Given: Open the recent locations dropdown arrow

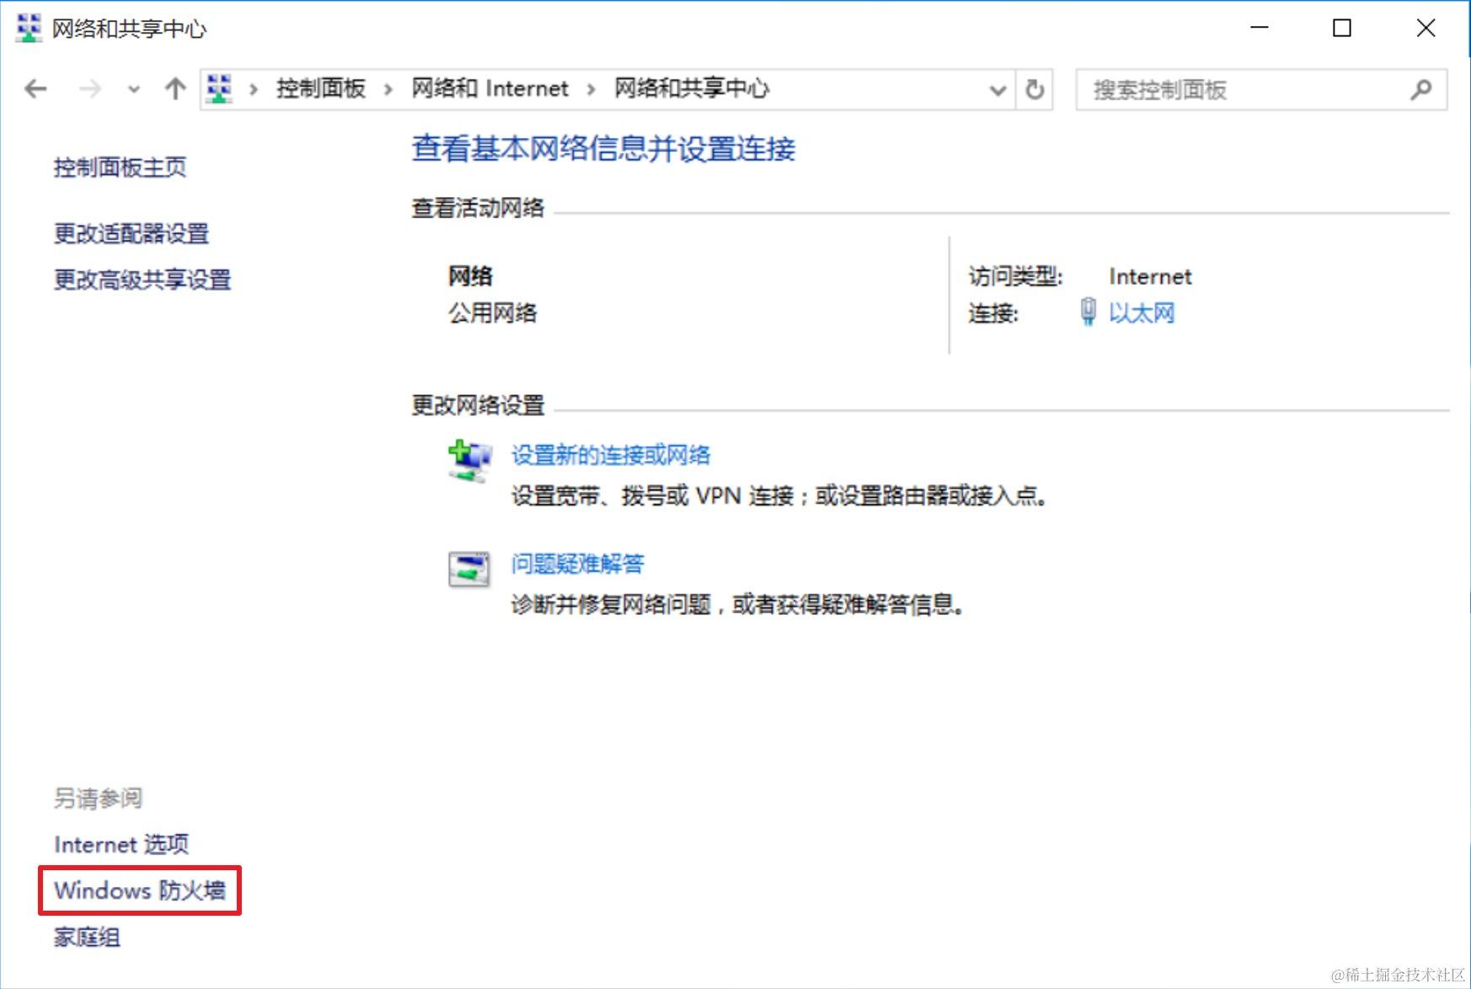Looking at the screenshot, I should click(132, 90).
